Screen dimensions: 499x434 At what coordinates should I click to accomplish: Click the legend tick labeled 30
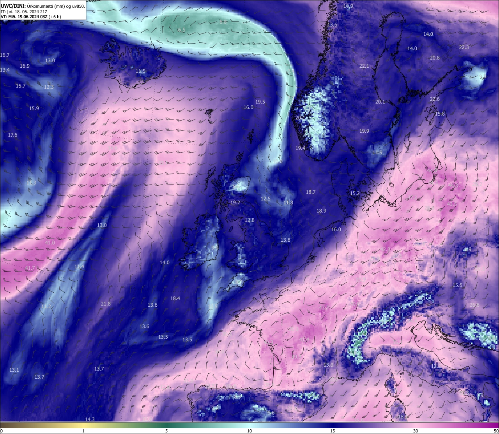pyautogui.click(x=416, y=431)
